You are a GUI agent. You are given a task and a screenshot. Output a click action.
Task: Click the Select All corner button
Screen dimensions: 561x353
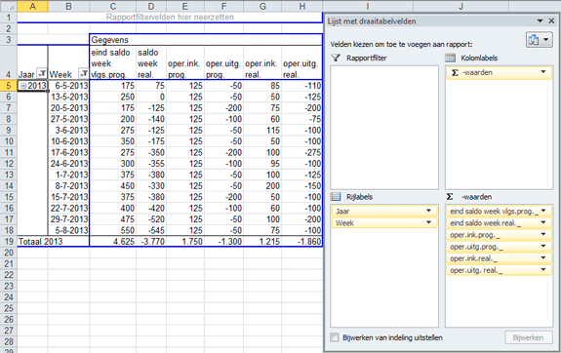pyautogui.click(x=8, y=6)
